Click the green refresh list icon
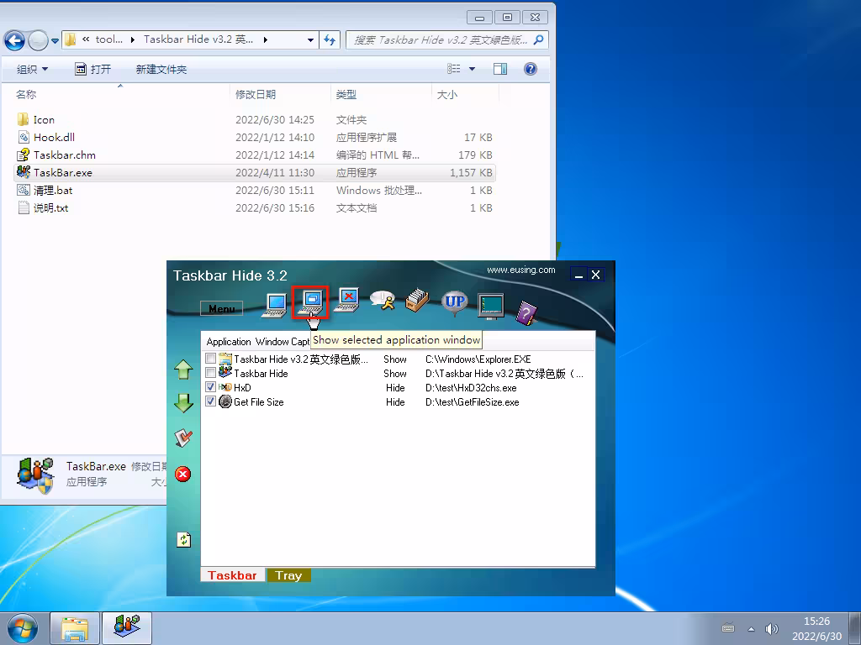This screenshot has width=861, height=645. pyautogui.click(x=183, y=540)
